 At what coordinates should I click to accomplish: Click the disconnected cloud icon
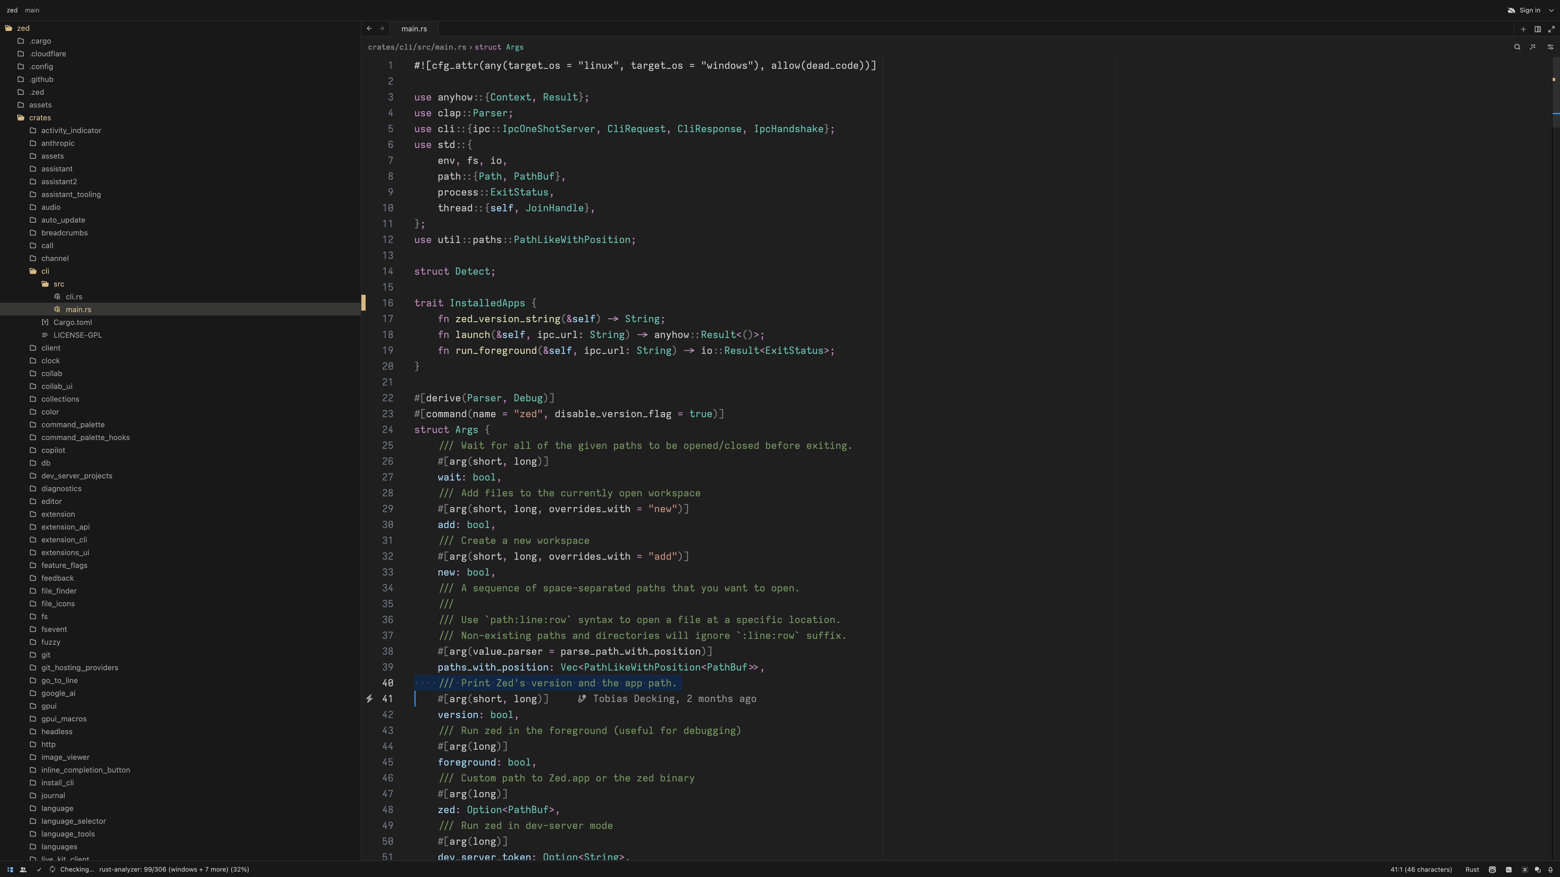click(x=1511, y=10)
